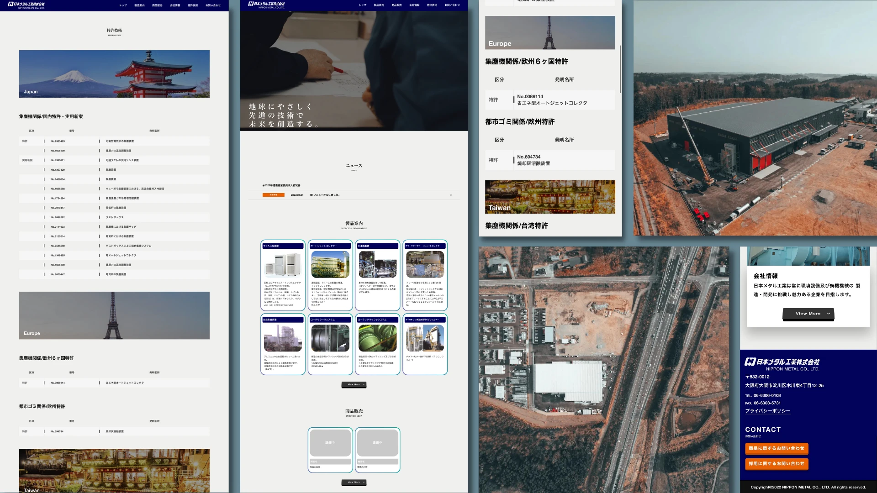Click the 会社情報 heading in the mobile card

coord(766,276)
